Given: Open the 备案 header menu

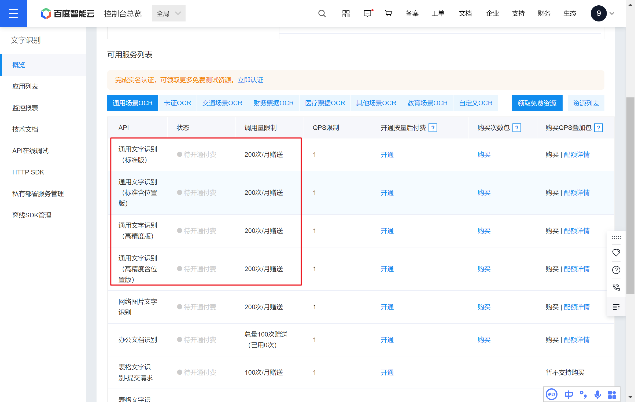Looking at the screenshot, I should point(412,13).
